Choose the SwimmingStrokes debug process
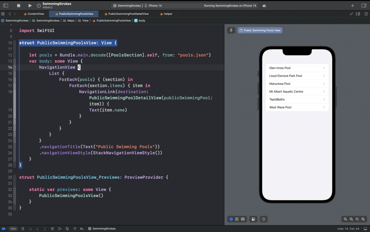Screen dimensions: 370x232 (102, 229)
